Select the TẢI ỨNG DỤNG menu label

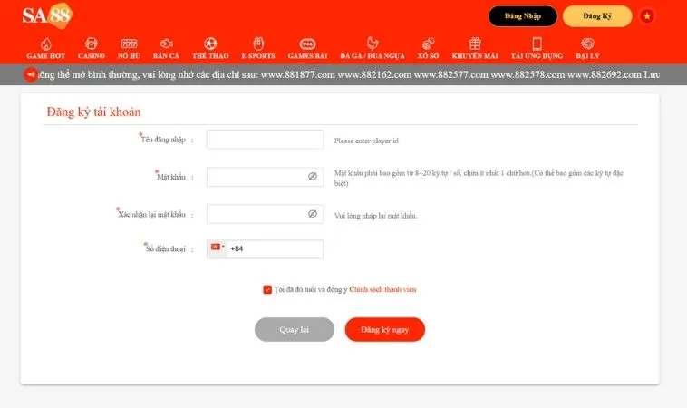[537, 56]
